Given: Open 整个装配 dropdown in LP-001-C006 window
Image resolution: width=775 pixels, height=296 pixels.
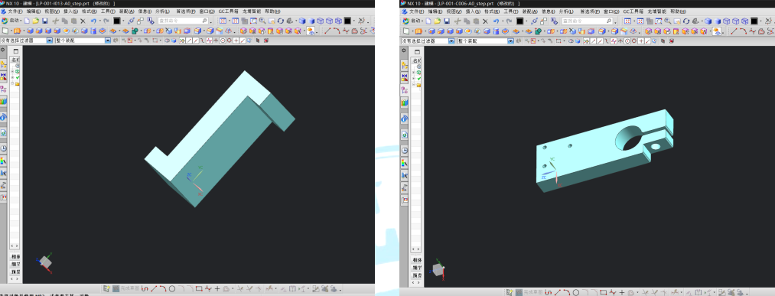Looking at the screenshot, I should pyautogui.click(x=485, y=41).
